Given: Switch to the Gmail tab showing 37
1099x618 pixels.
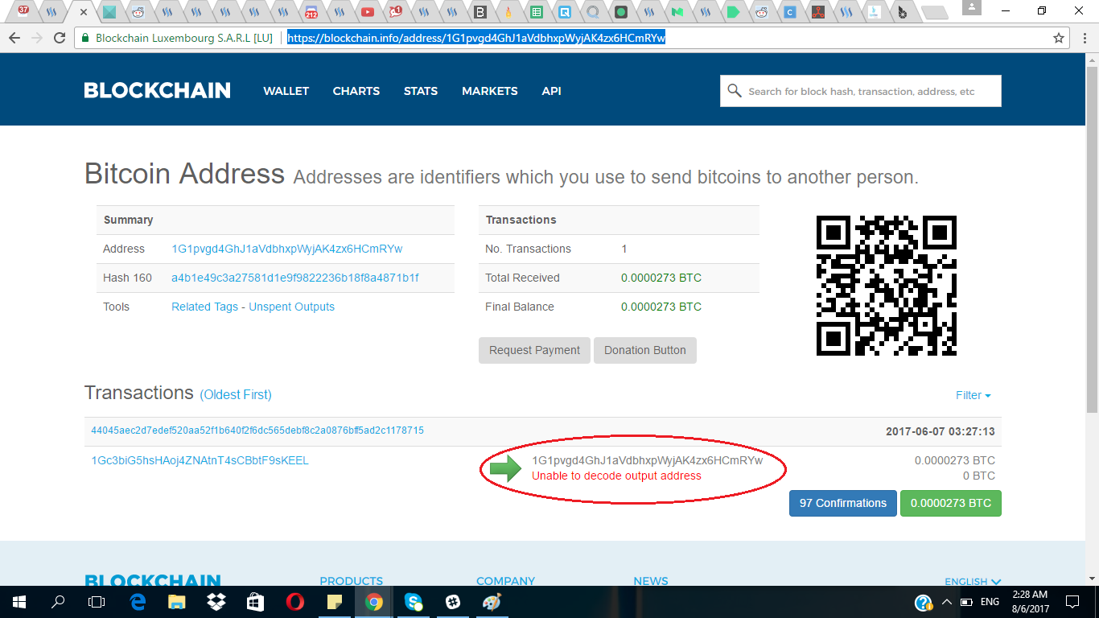Looking at the screenshot, I should coord(23,12).
